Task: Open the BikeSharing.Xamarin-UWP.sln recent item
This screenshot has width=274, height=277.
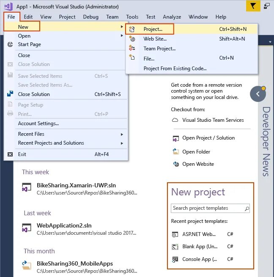Action: coord(79,189)
